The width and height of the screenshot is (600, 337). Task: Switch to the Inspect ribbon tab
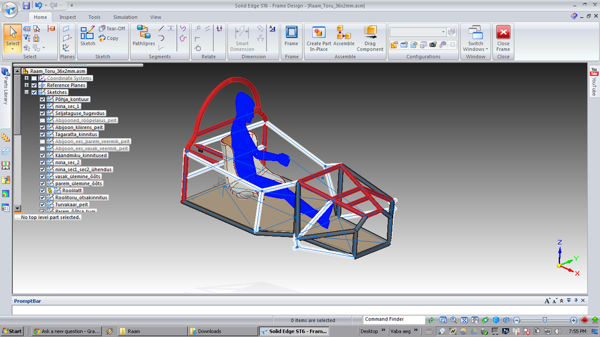(67, 17)
